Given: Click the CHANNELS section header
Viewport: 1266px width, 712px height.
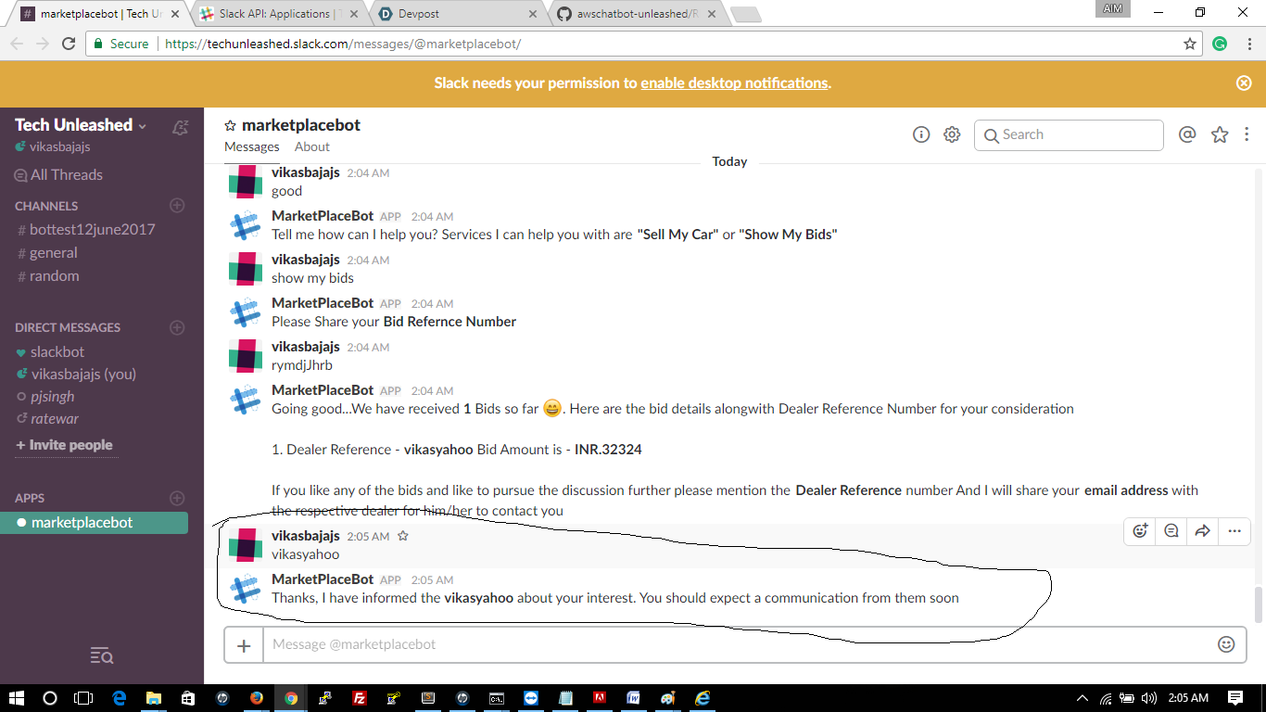Looking at the screenshot, I should [46, 206].
